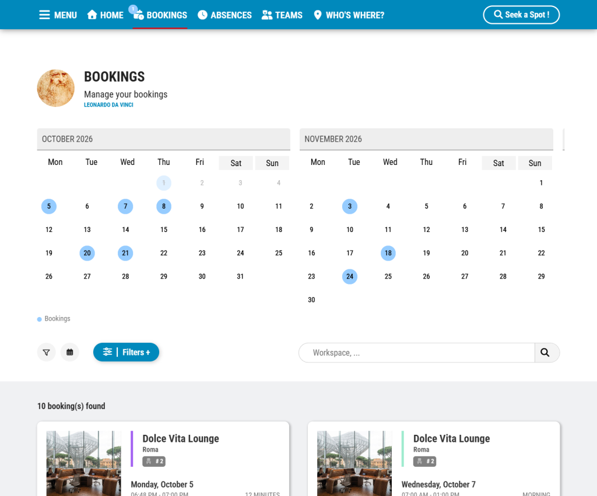Click November 12 in calendar
The image size is (597, 496).
tap(426, 230)
